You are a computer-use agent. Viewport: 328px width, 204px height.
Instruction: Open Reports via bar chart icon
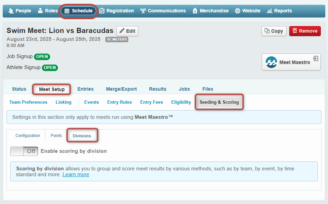click(269, 11)
